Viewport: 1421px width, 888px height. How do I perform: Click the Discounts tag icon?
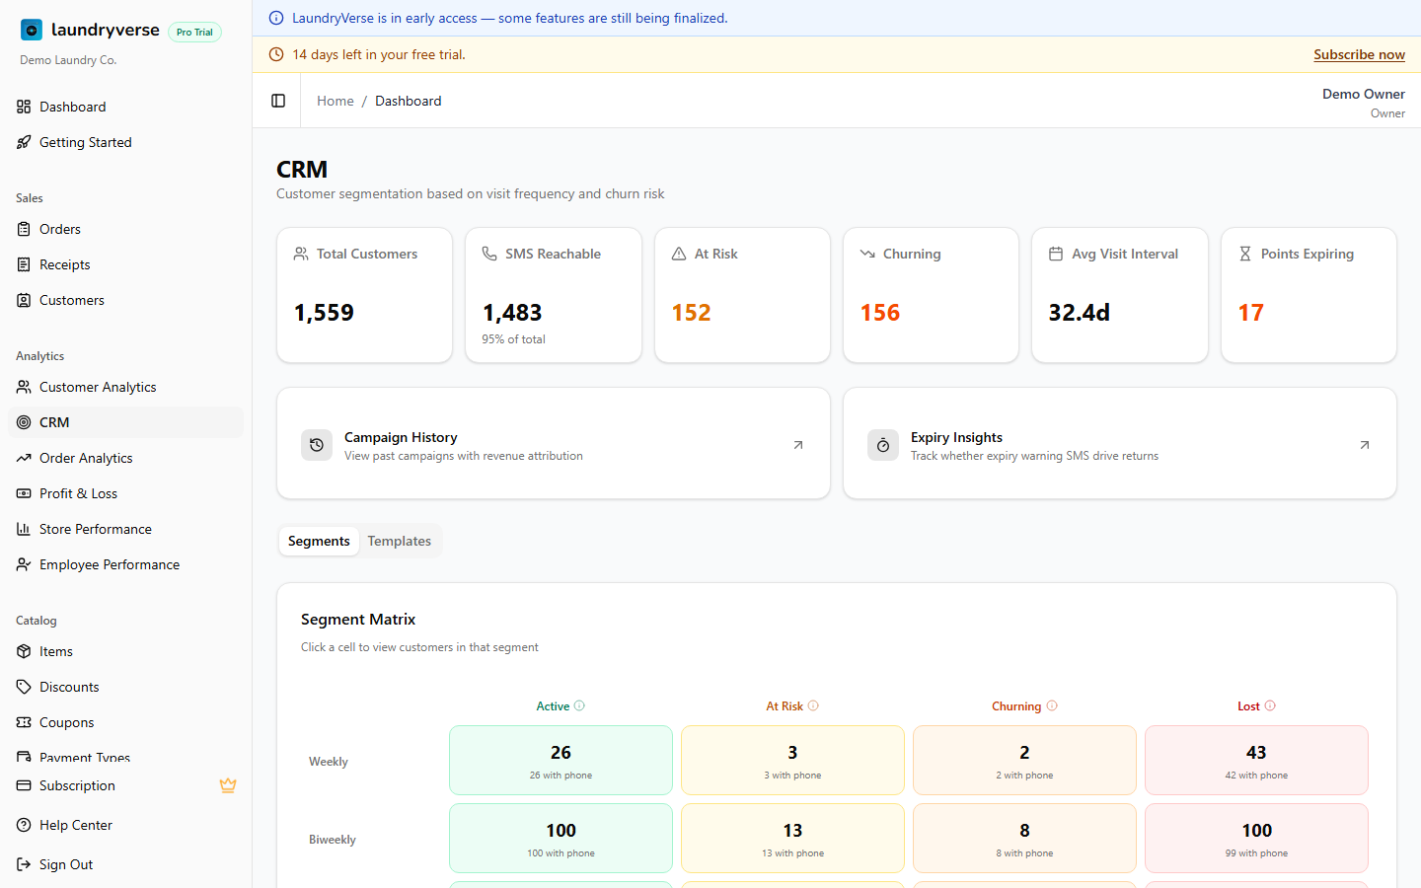tap(24, 687)
